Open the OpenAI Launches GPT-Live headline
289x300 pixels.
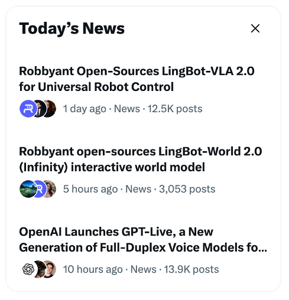point(143,240)
